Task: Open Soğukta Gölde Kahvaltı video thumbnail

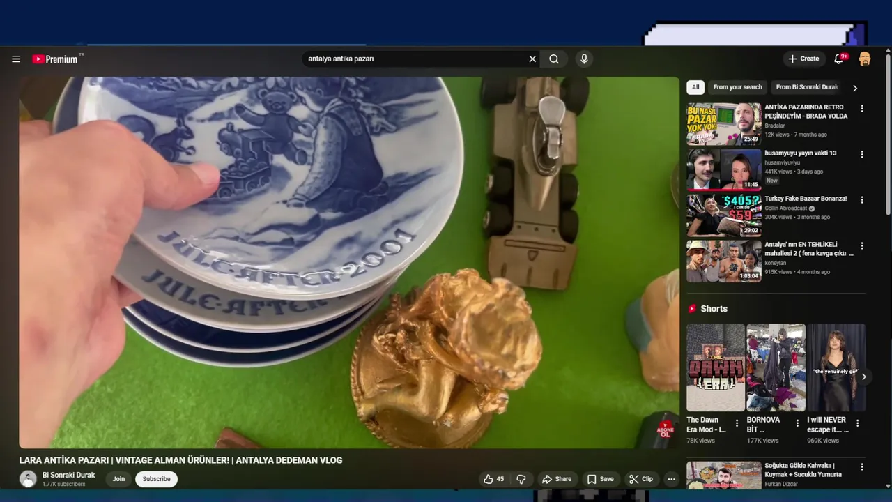Action: pos(724,476)
